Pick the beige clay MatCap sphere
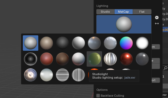 [x=47, y=43]
